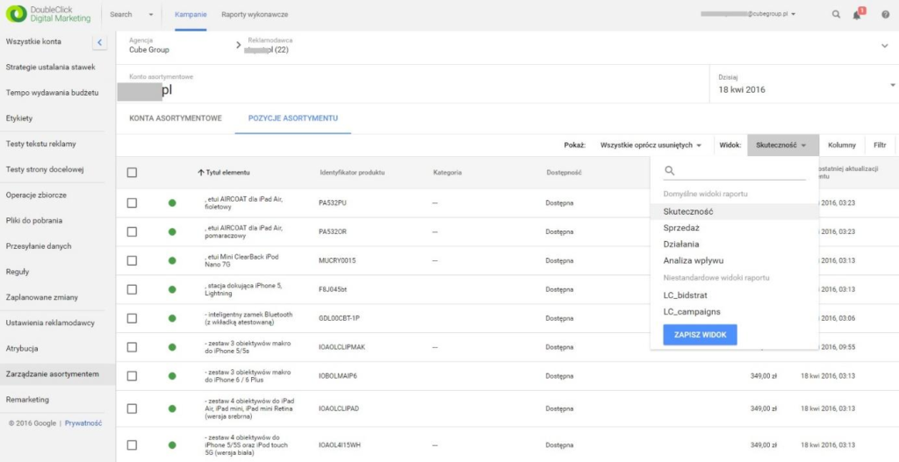Image resolution: width=899 pixels, height=462 pixels.
Task: Open the Filtr button
Action: click(880, 146)
